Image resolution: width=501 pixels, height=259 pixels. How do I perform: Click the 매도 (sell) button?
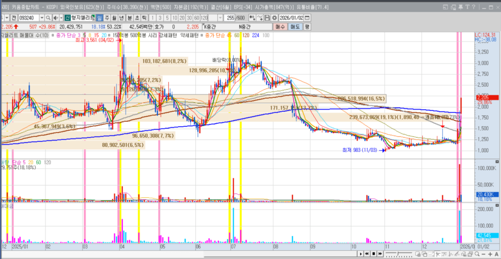pos(296,26)
